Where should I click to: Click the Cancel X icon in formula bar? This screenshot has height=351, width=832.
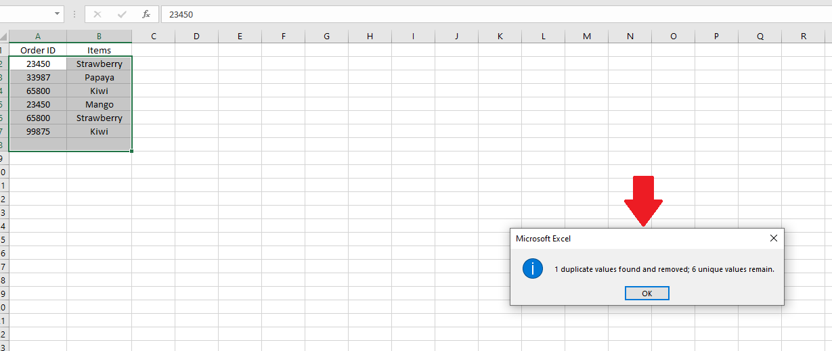pyautogui.click(x=97, y=14)
